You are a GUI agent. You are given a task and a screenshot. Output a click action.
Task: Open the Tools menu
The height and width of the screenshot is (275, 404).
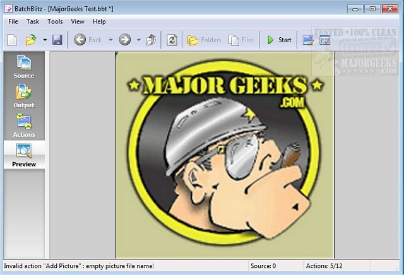click(55, 21)
